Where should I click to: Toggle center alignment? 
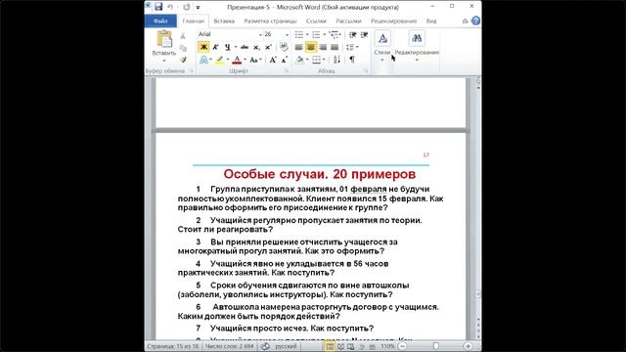(311, 47)
